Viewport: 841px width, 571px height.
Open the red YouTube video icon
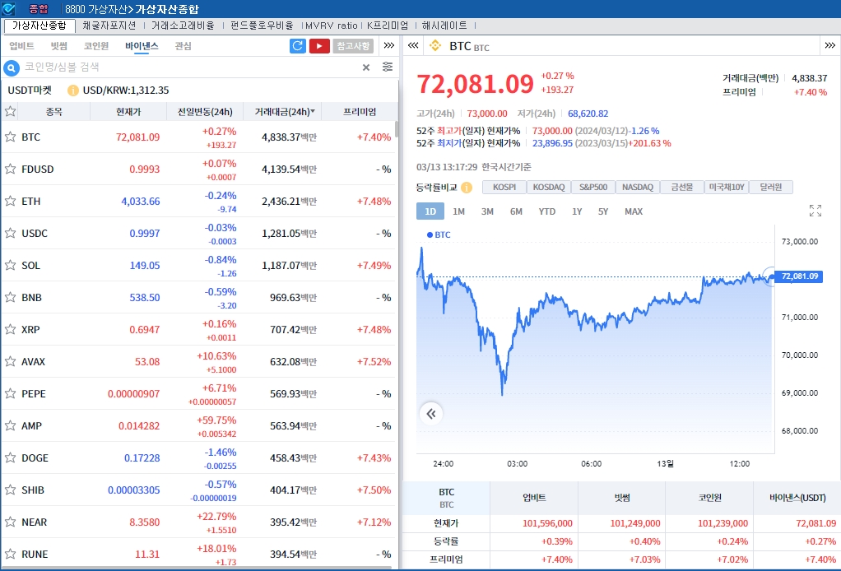[x=319, y=46]
